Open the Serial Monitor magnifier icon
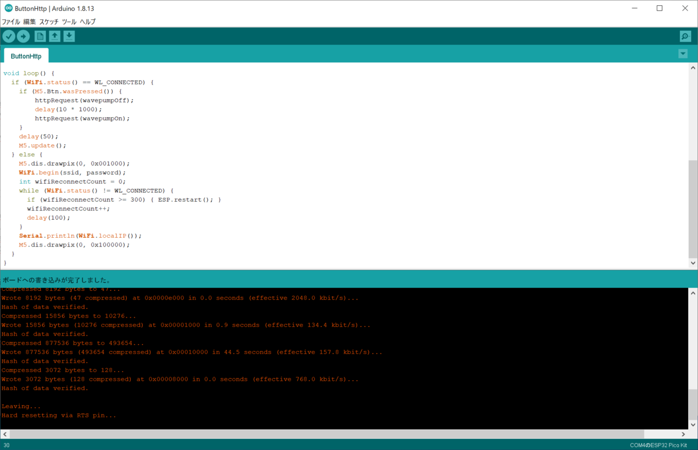The image size is (698, 450). point(686,37)
